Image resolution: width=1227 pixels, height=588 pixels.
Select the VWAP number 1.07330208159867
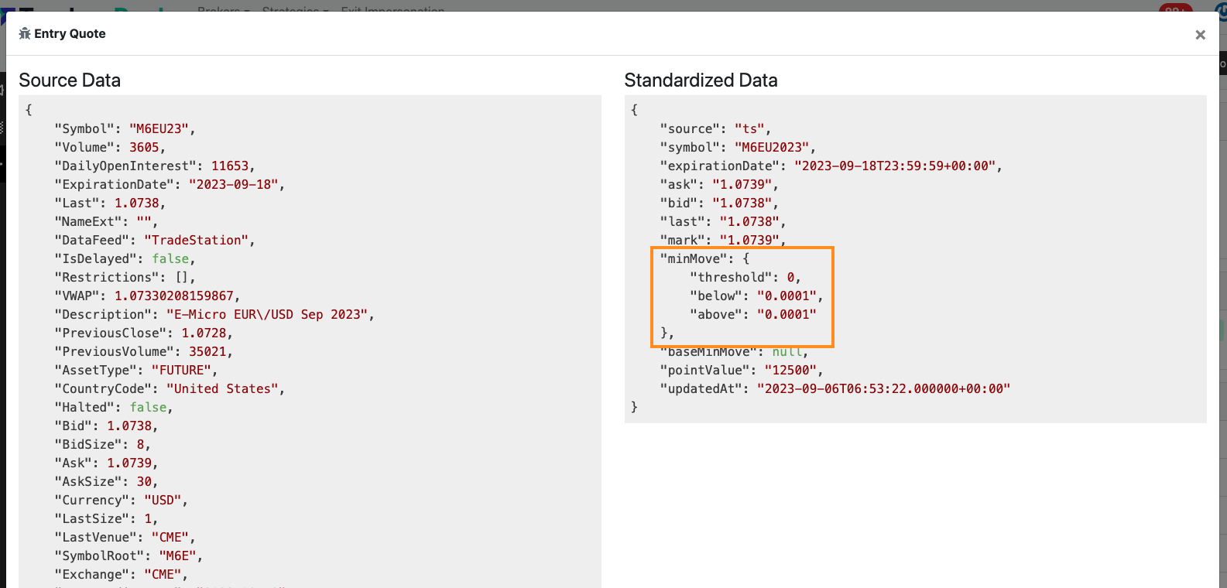pos(174,296)
